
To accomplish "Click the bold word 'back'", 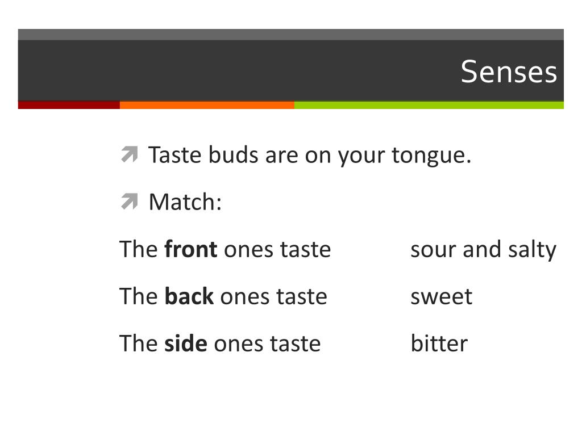I will coord(189,296).
